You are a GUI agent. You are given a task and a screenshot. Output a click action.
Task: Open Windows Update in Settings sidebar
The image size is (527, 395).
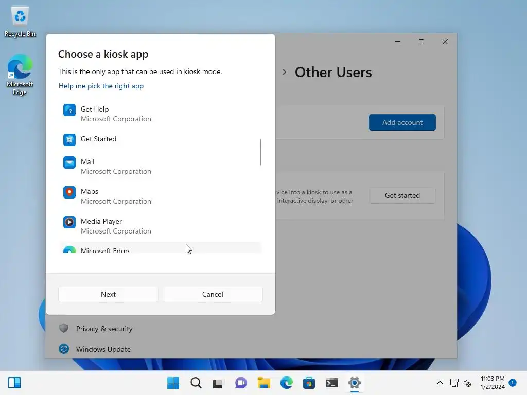[103, 349]
